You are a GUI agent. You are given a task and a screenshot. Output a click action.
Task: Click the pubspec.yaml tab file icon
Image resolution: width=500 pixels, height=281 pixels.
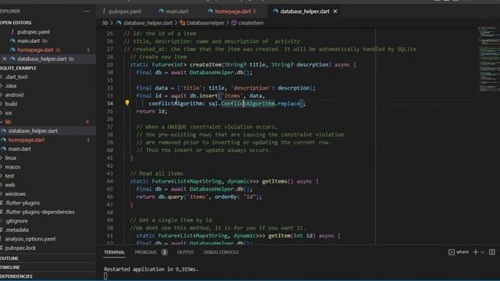coord(104,11)
